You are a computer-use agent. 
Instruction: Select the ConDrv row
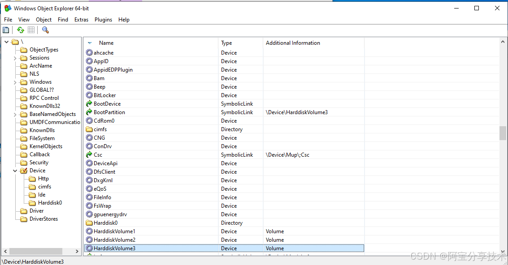coord(224,146)
